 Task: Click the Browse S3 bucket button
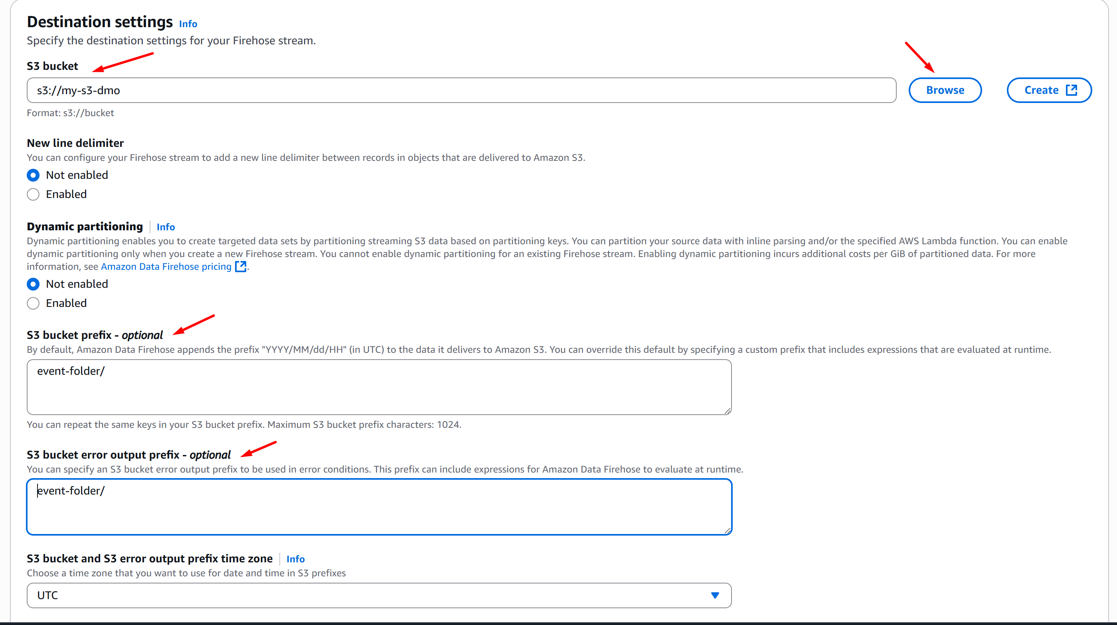[x=945, y=90]
